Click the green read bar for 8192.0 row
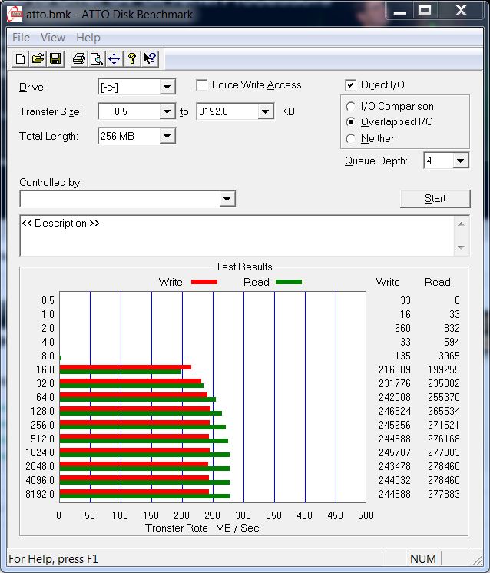 [144, 496]
